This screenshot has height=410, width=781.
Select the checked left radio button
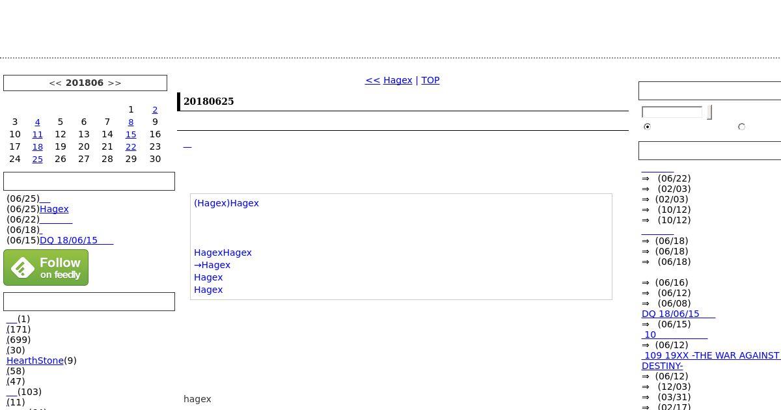click(x=647, y=126)
